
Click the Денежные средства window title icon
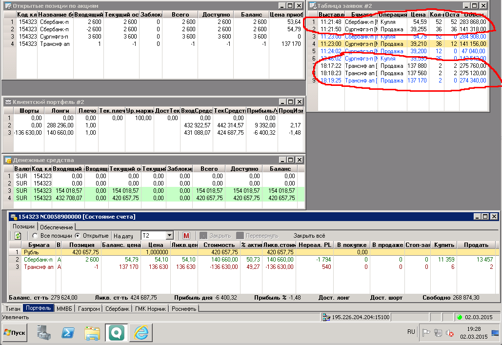(8, 160)
